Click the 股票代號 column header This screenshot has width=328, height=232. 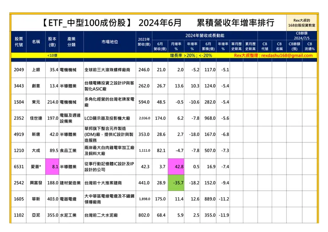(19, 42)
